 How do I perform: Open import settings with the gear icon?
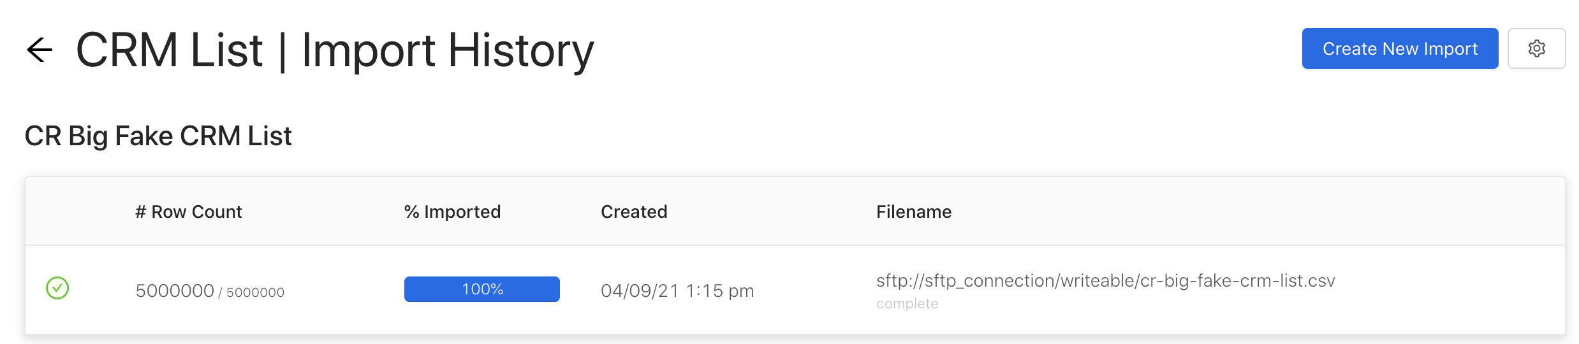coord(1536,48)
